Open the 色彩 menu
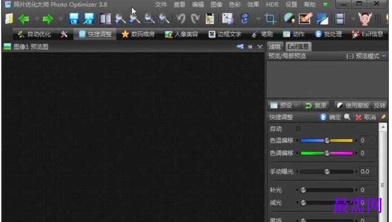Image resolution: width=392 pixels, height=222 pixels. (235, 5)
